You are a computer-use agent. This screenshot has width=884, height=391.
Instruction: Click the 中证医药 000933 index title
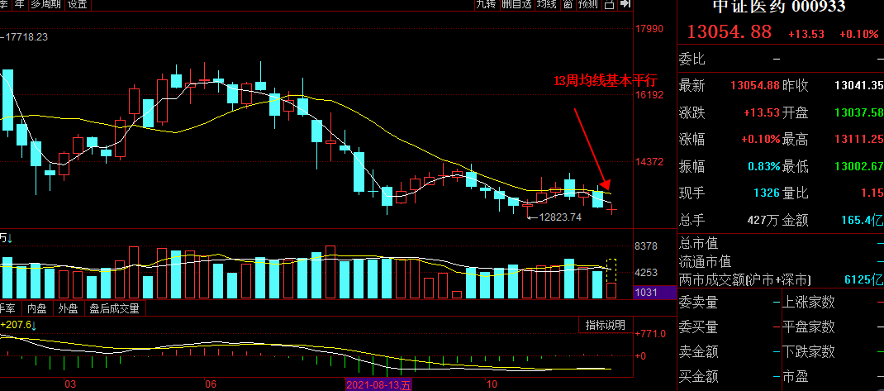779,7
